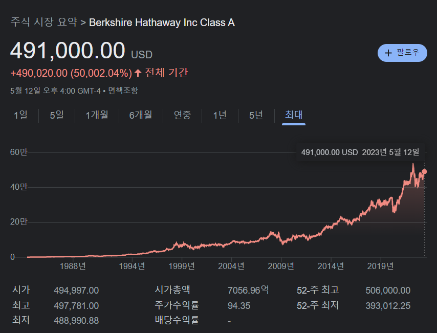Click the 52-주 최고 value 506,000.00
Image resolution: width=437 pixels, height=333 pixels.
pyautogui.click(x=388, y=291)
